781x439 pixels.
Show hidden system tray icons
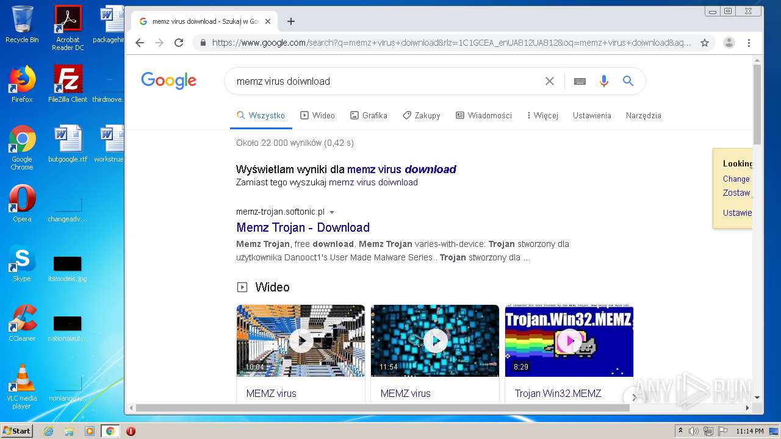(680, 431)
